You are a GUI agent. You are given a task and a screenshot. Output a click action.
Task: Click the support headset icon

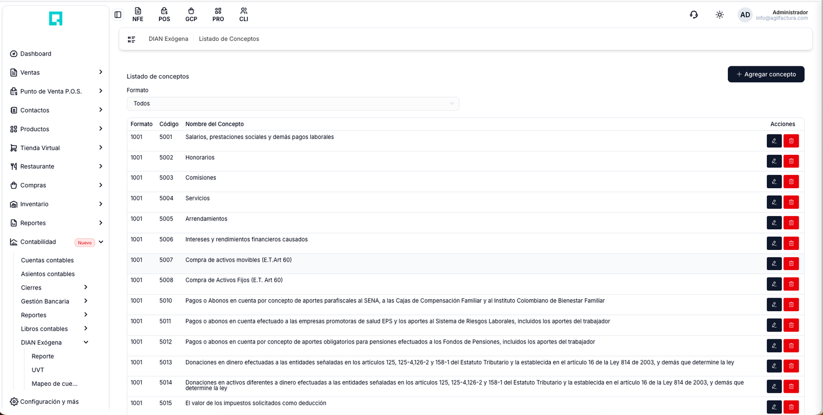(x=694, y=15)
